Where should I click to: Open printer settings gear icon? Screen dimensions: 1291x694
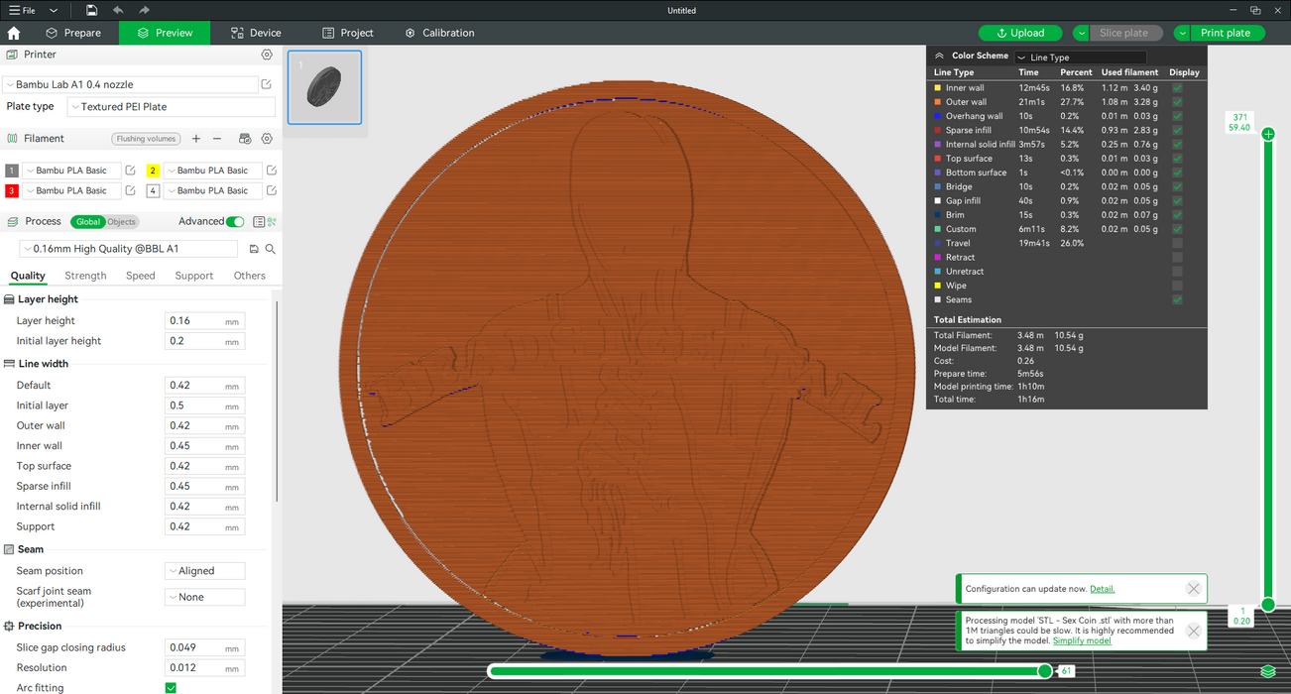click(267, 55)
